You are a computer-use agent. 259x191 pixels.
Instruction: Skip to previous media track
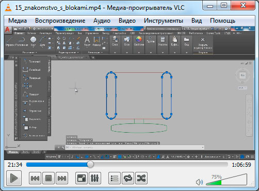35,178
